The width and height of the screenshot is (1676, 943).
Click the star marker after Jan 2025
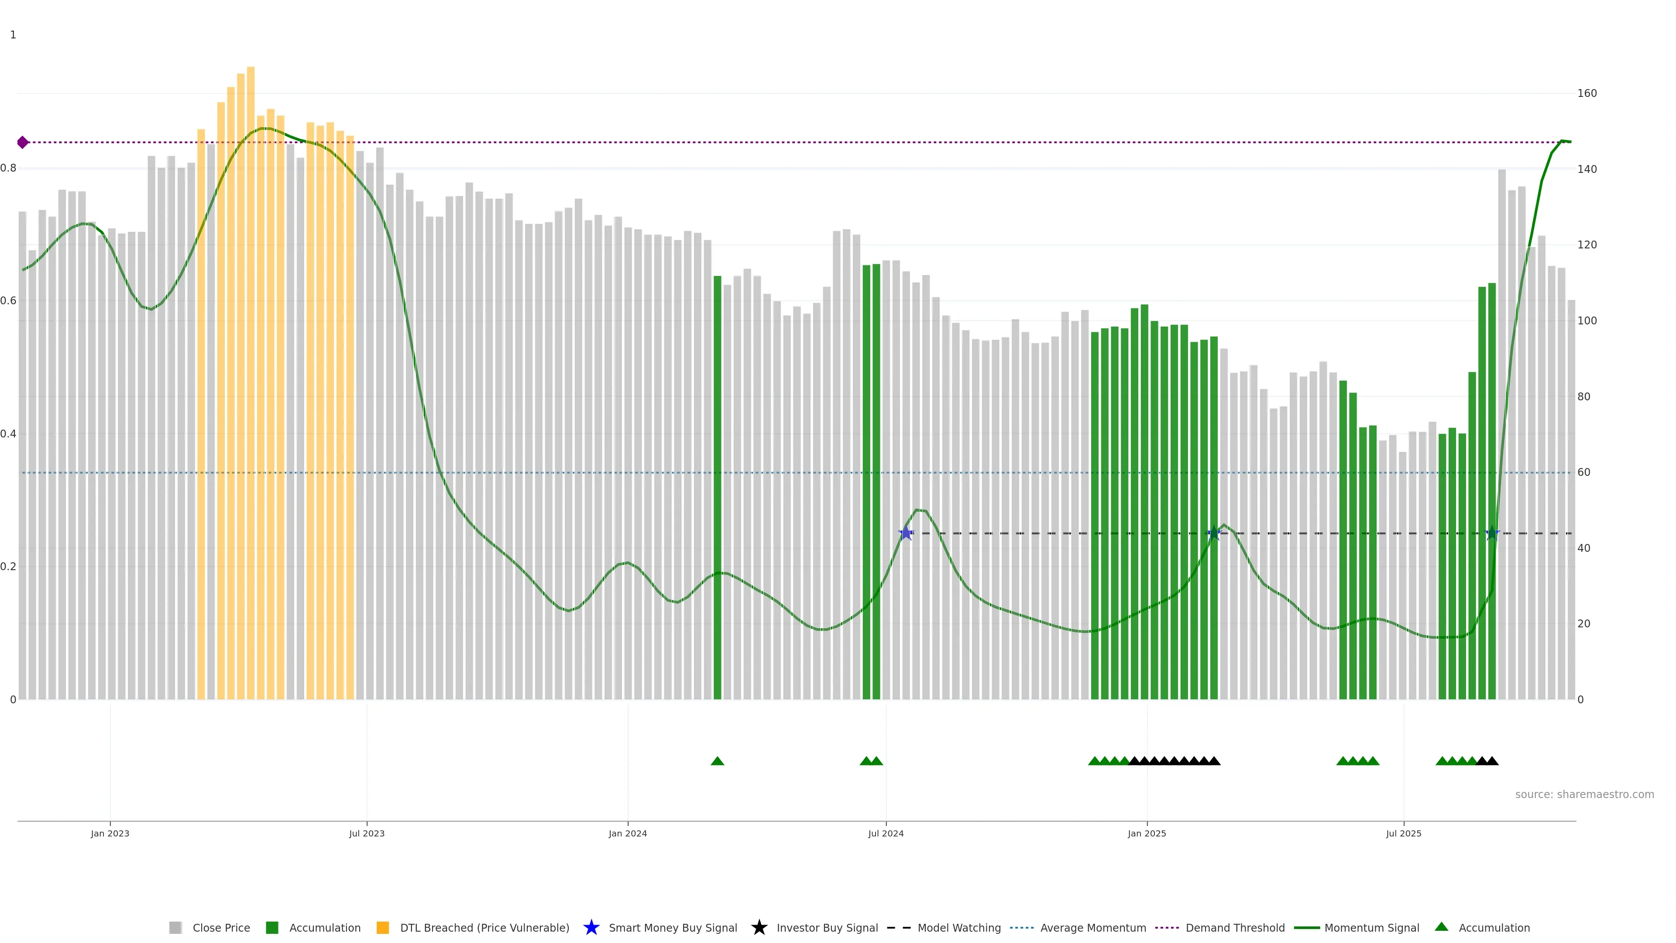(1213, 533)
